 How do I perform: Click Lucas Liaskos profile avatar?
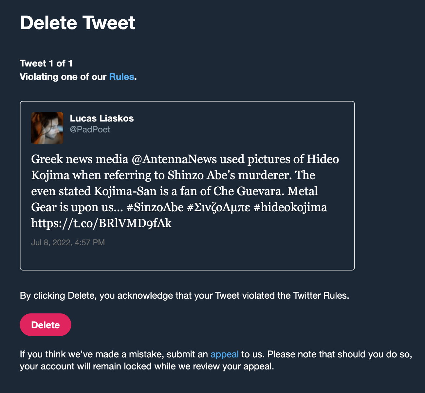click(47, 128)
